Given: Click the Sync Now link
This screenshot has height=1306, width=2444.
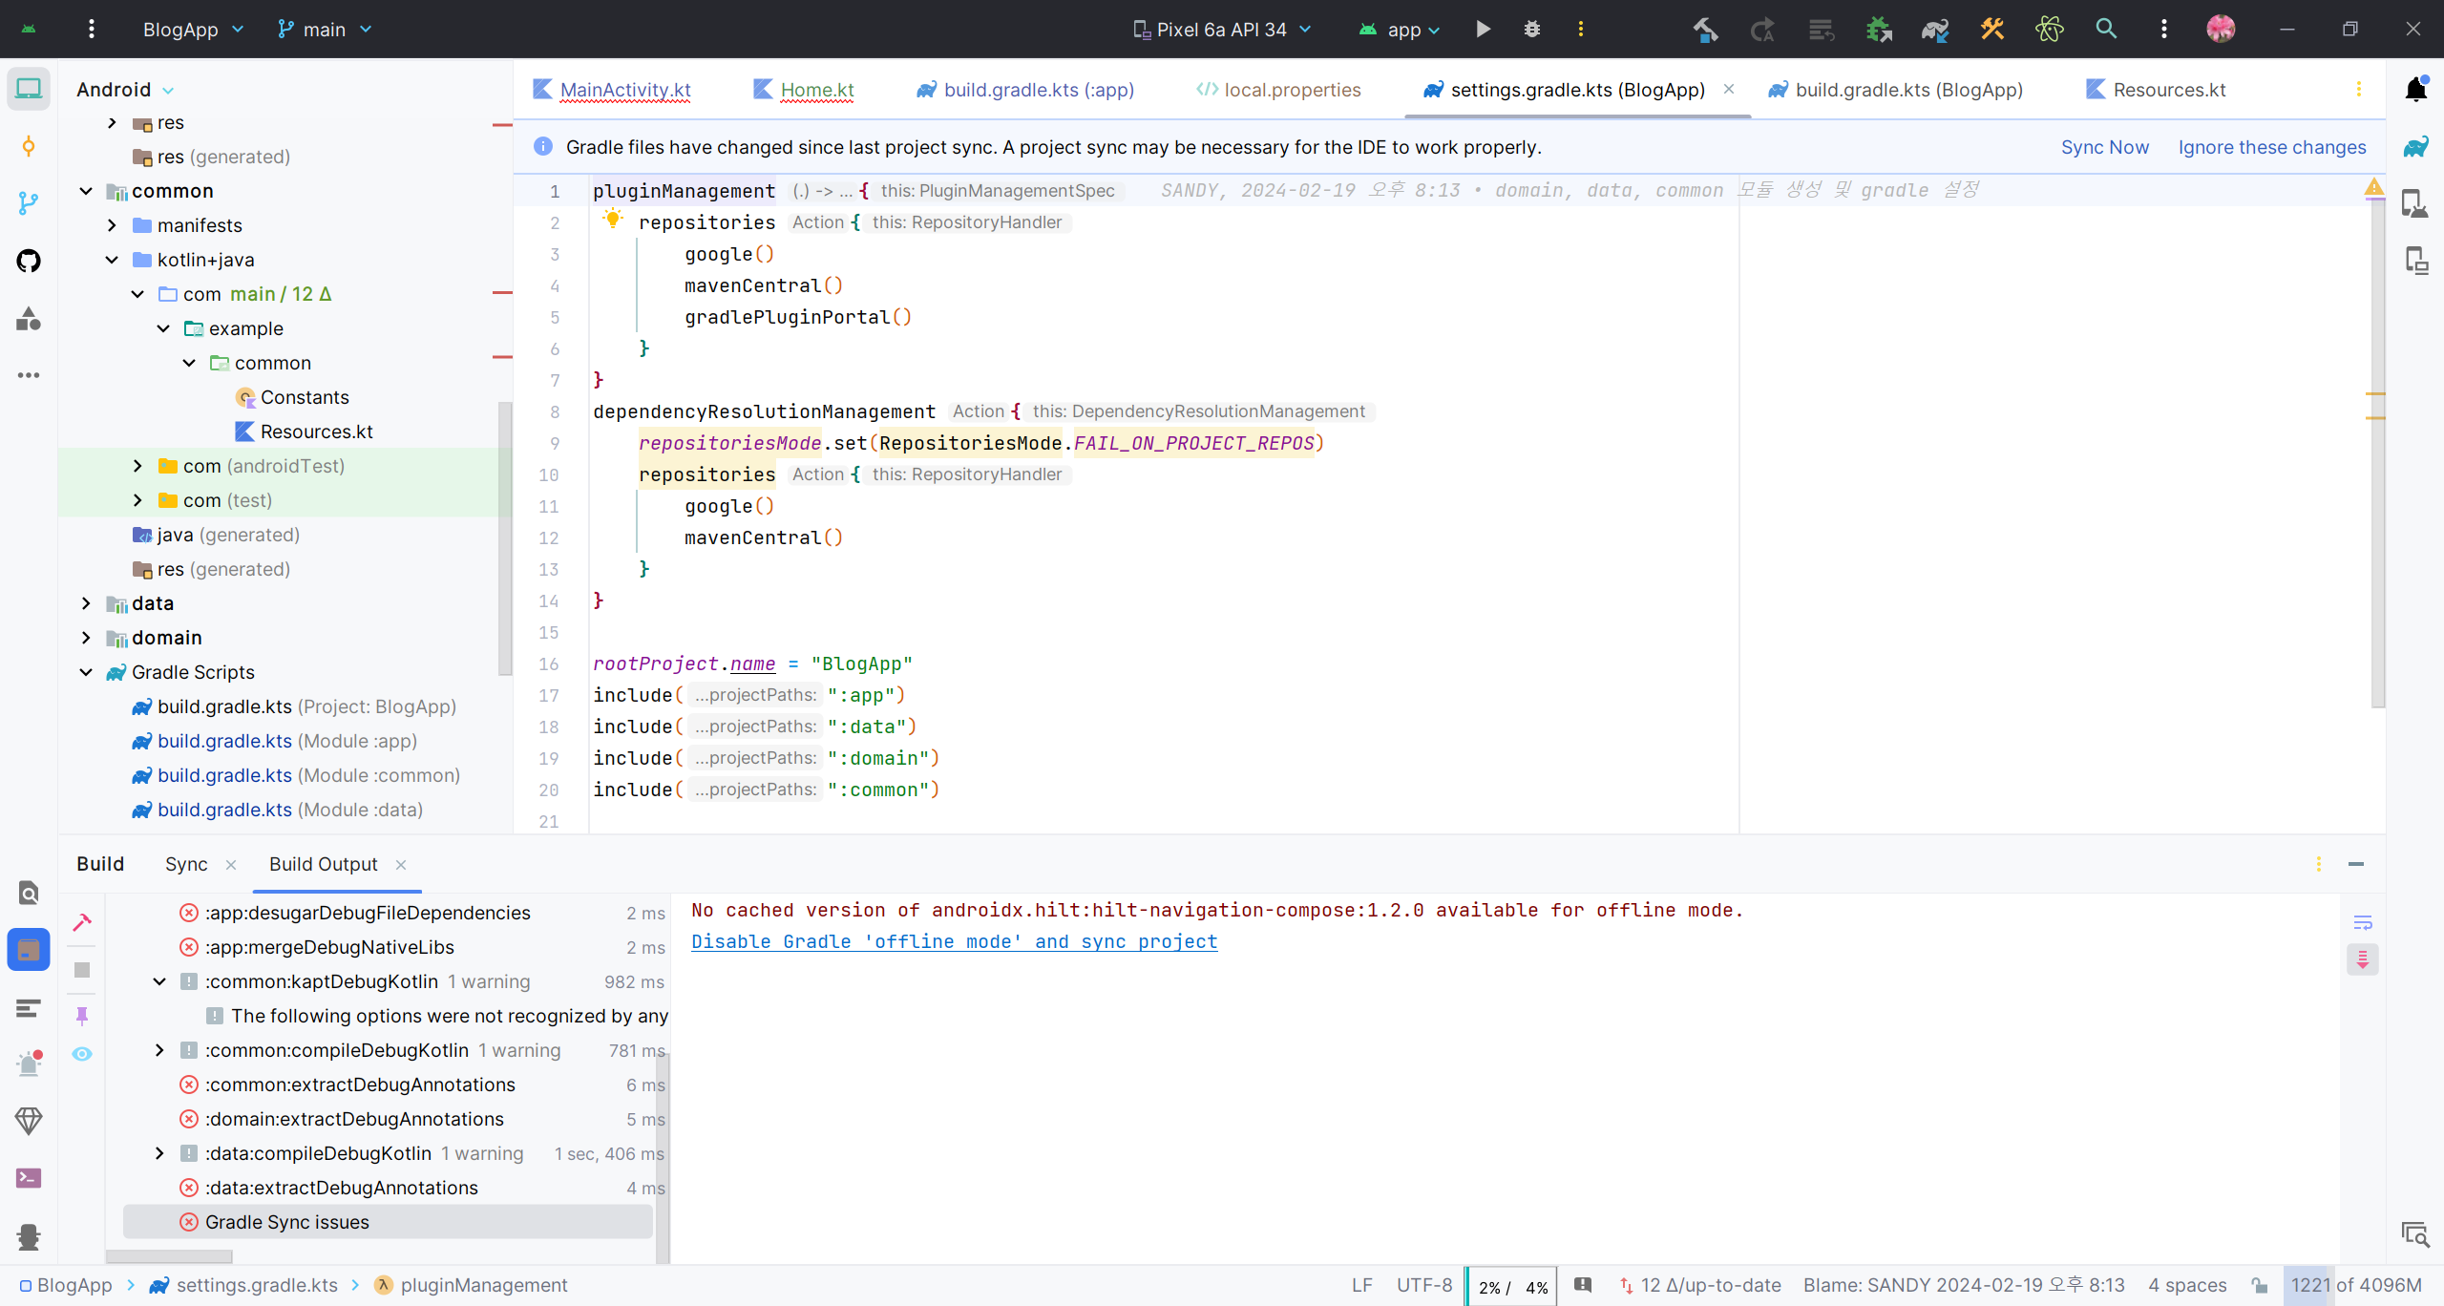Looking at the screenshot, I should pyautogui.click(x=2104, y=147).
